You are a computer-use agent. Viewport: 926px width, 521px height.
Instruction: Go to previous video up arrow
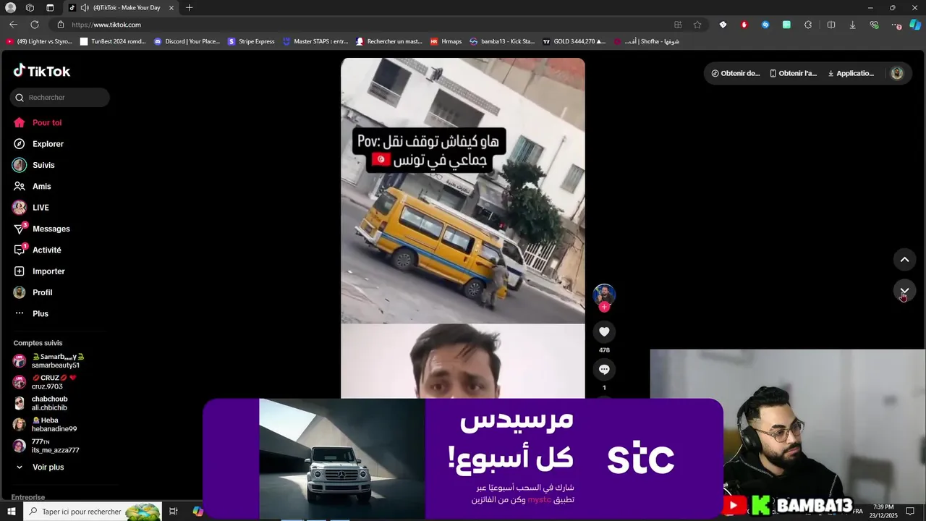(904, 260)
